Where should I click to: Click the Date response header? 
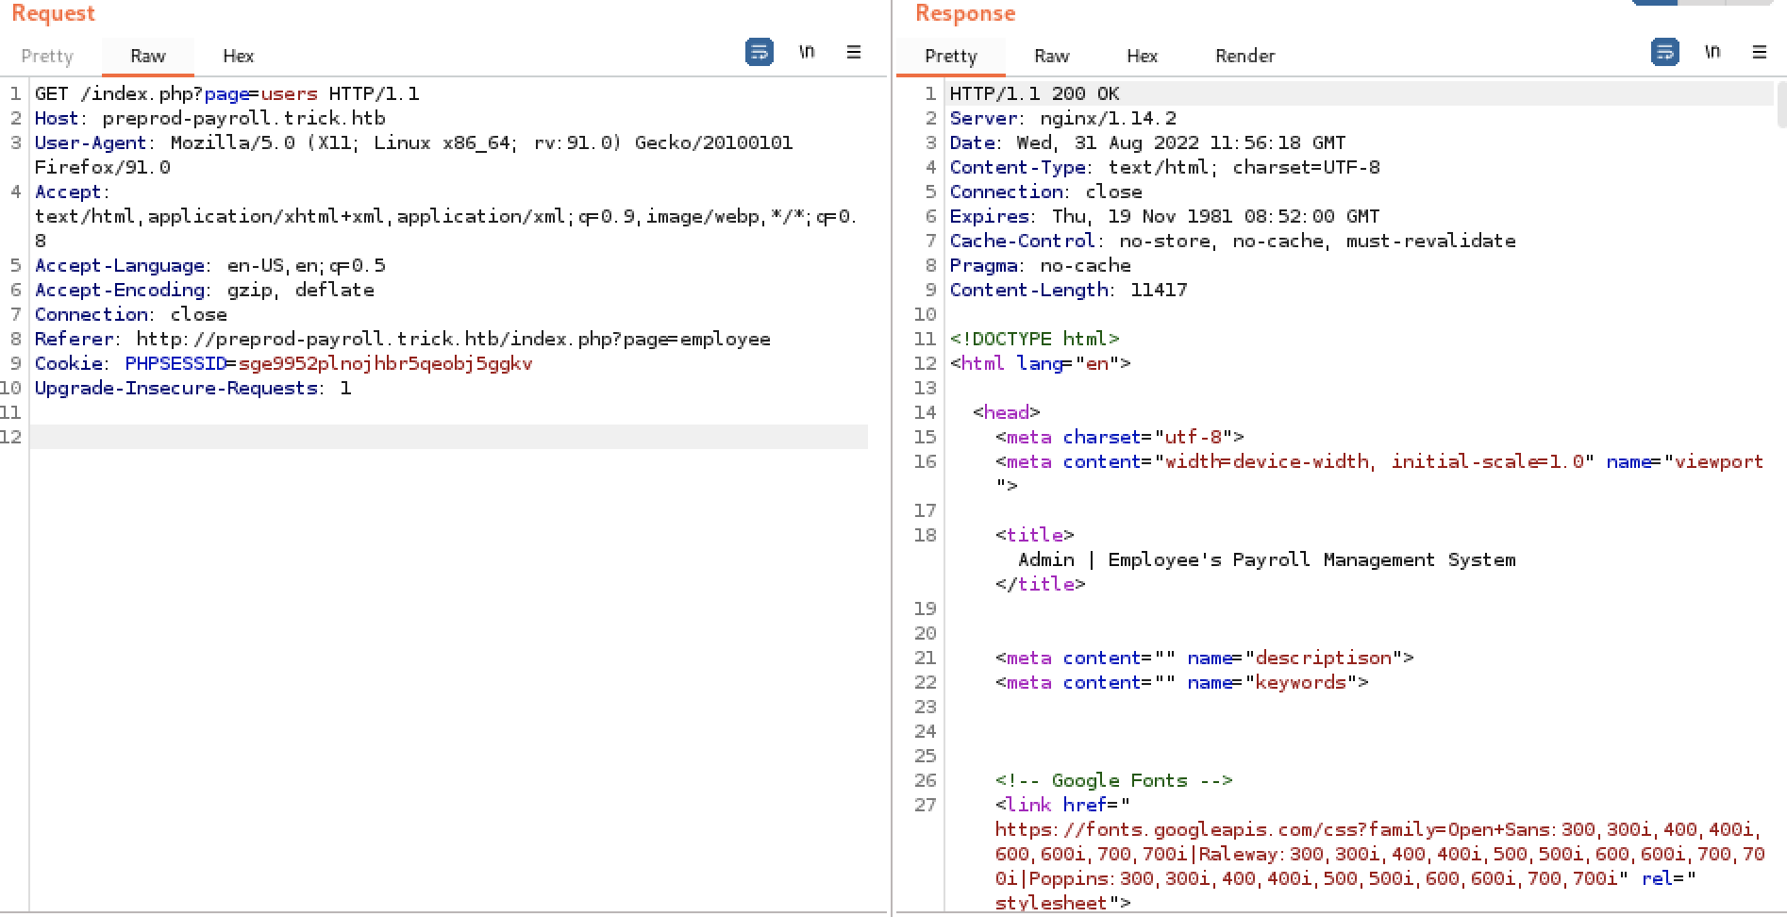tap(1148, 142)
